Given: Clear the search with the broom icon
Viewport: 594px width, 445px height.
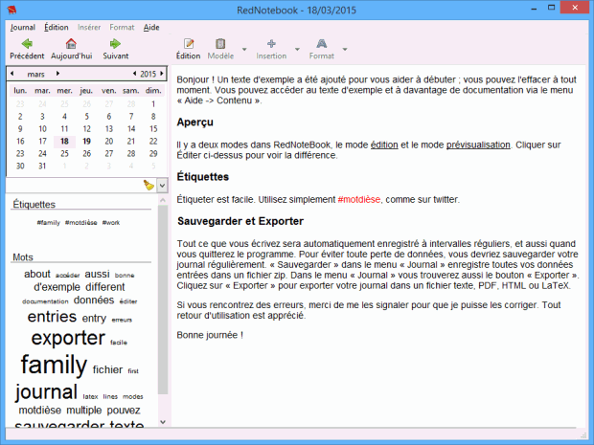Looking at the screenshot, I should coord(148,185).
